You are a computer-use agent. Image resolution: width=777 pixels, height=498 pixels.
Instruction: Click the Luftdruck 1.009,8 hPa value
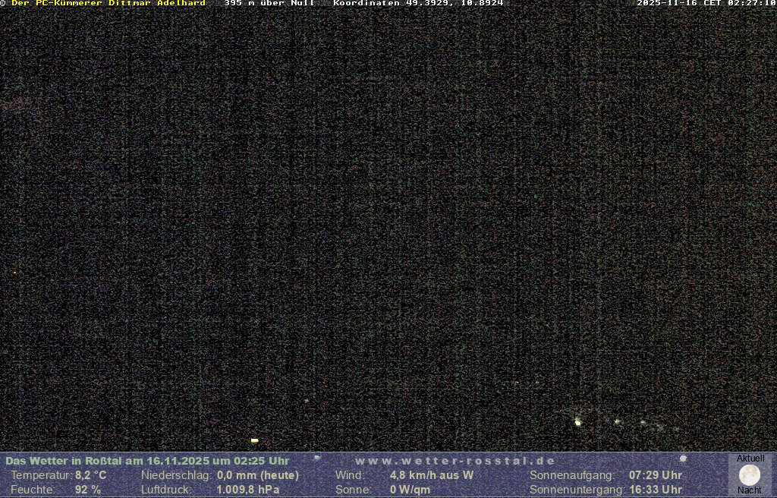[247, 490]
